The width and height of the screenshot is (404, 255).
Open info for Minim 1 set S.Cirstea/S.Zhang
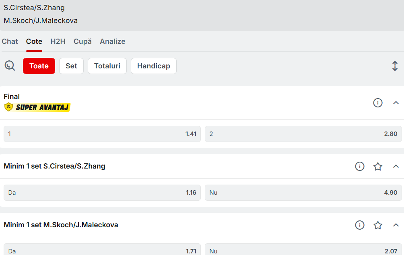pos(359,166)
